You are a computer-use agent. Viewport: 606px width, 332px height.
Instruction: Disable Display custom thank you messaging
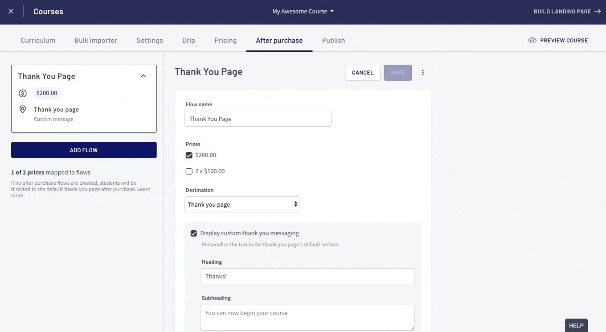click(194, 233)
